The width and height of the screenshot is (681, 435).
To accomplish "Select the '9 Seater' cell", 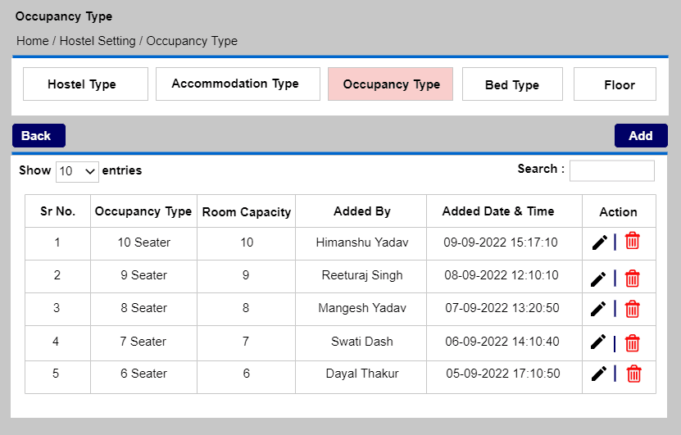I will pos(143,275).
